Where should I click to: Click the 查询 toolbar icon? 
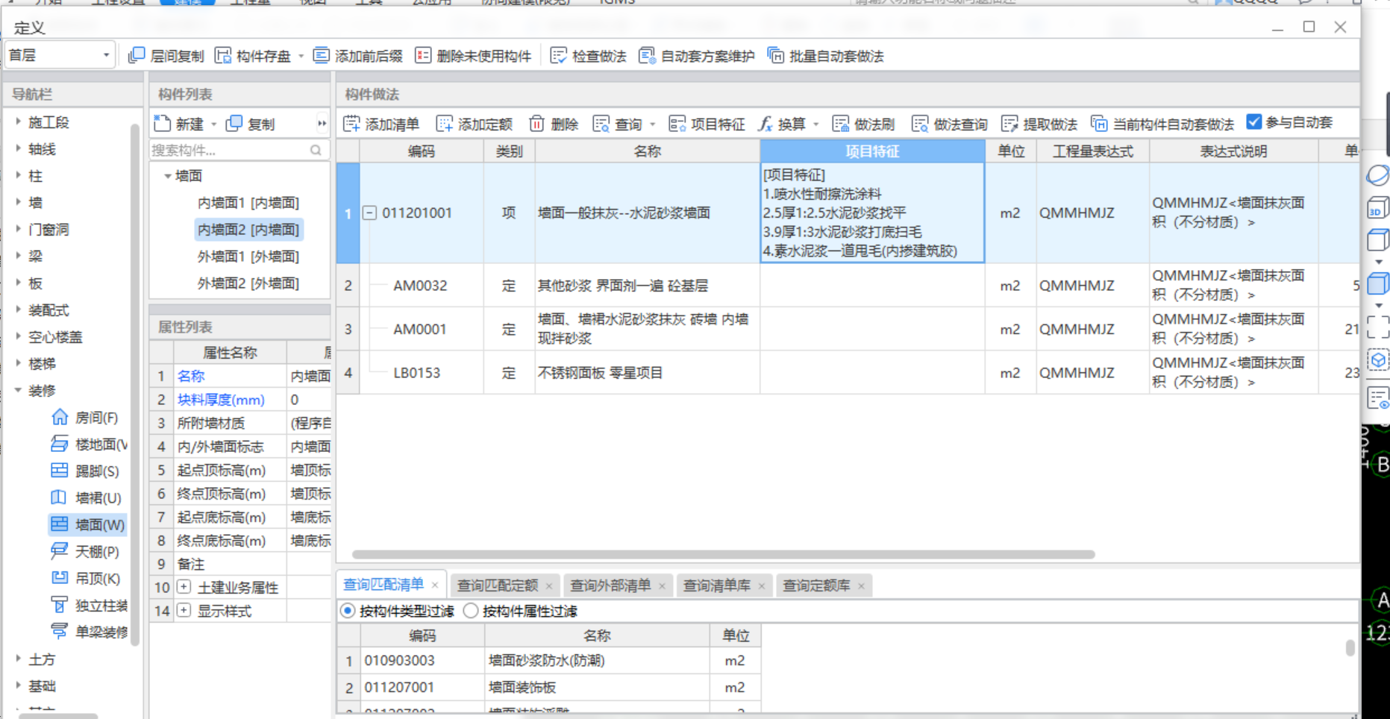pyautogui.click(x=601, y=124)
